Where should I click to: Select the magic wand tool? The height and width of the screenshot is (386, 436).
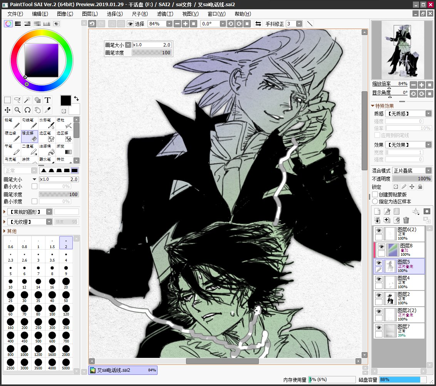coord(27,100)
